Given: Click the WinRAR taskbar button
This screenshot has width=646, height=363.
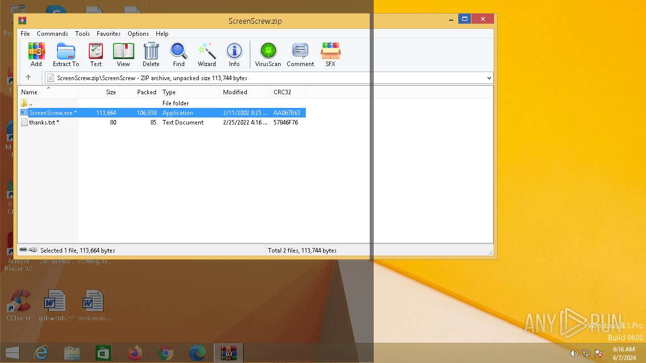Looking at the screenshot, I should (x=229, y=353).
